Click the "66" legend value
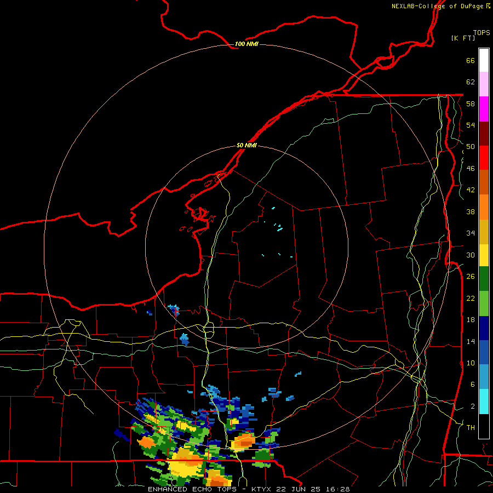Image resolution: width=493 pixels, height=493 pixels. pyautogui.click(x=471, y=60)
